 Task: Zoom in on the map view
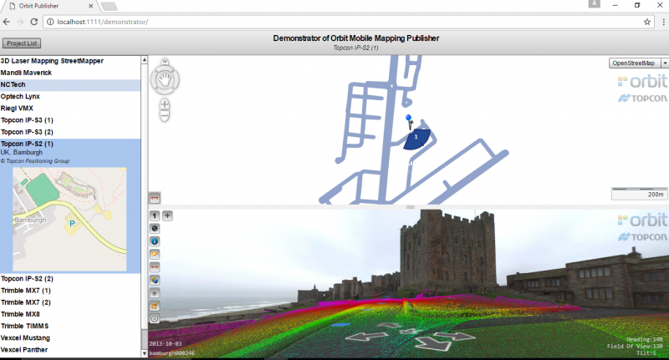tap(165, 104)
